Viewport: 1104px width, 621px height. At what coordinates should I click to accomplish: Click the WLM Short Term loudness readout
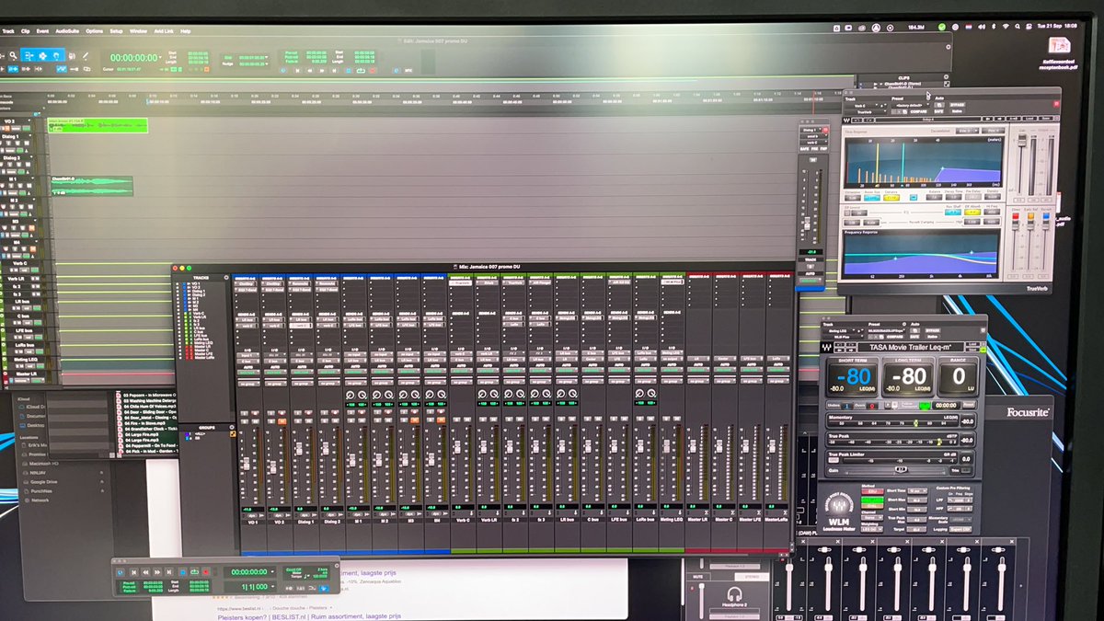(x=852, y=377)
